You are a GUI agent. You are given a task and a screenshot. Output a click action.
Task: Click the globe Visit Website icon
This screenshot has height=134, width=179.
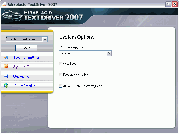[x=6, y=85]
